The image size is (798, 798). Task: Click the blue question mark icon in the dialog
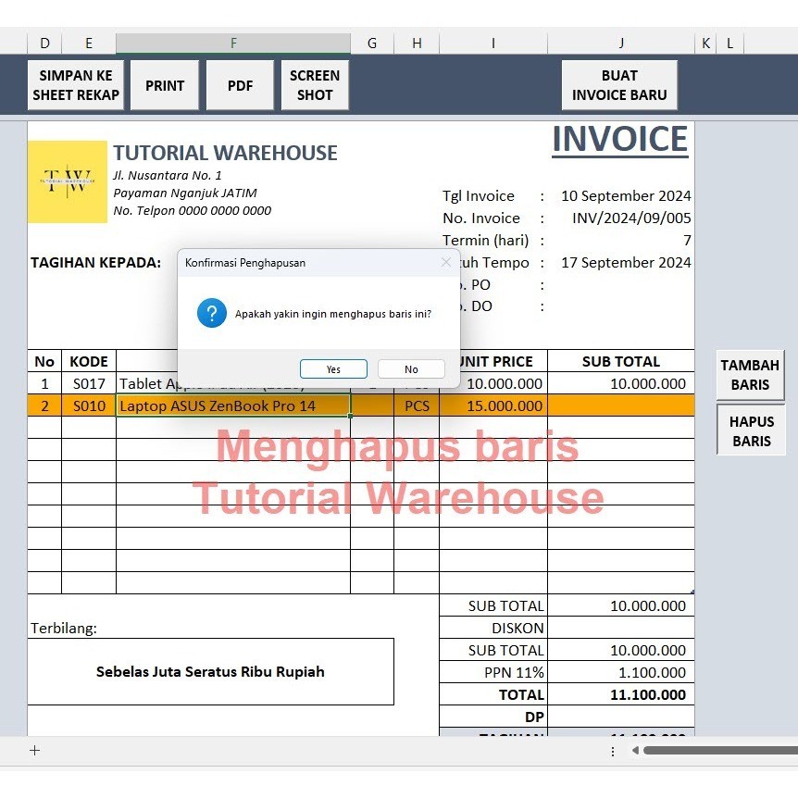pyautogui.click(x=212, y=313)
